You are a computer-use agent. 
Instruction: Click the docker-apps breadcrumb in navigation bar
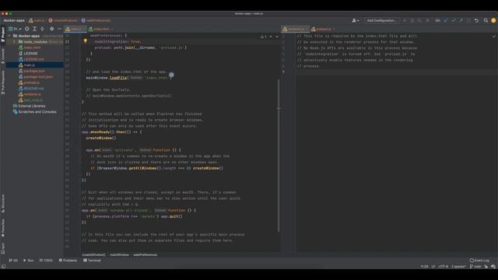pyautogui.click(x=14, y=20)
